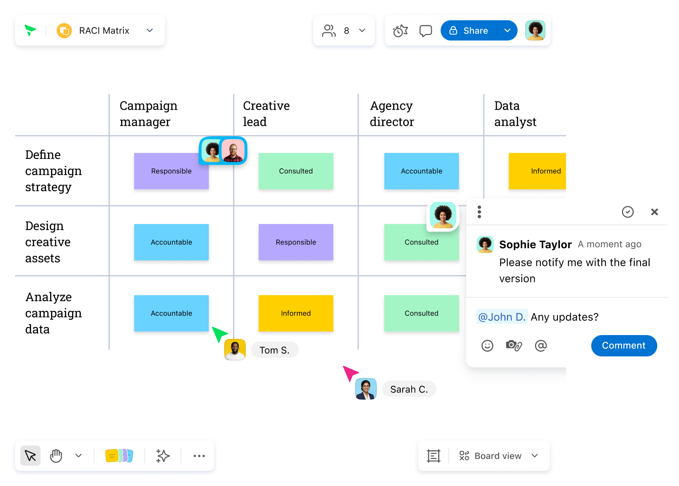Open the orange RACI Matrix board icon

[x=64, y=31]
